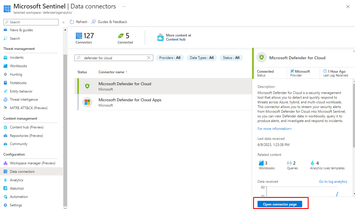Sort by Connector name column header
The height and width of the screenshot is (209, 355).
tap(111, 72)
